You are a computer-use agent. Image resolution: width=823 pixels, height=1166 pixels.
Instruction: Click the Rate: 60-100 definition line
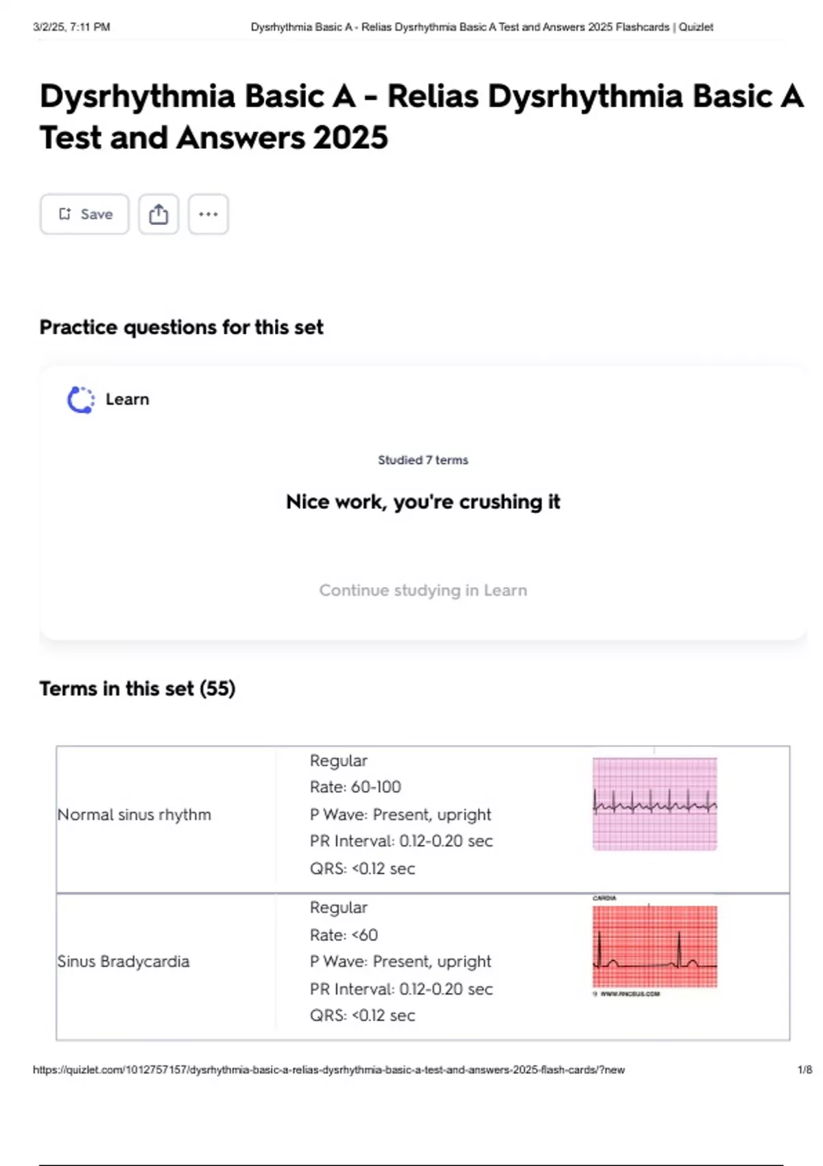pyautogui.click(x=355, y=787)
